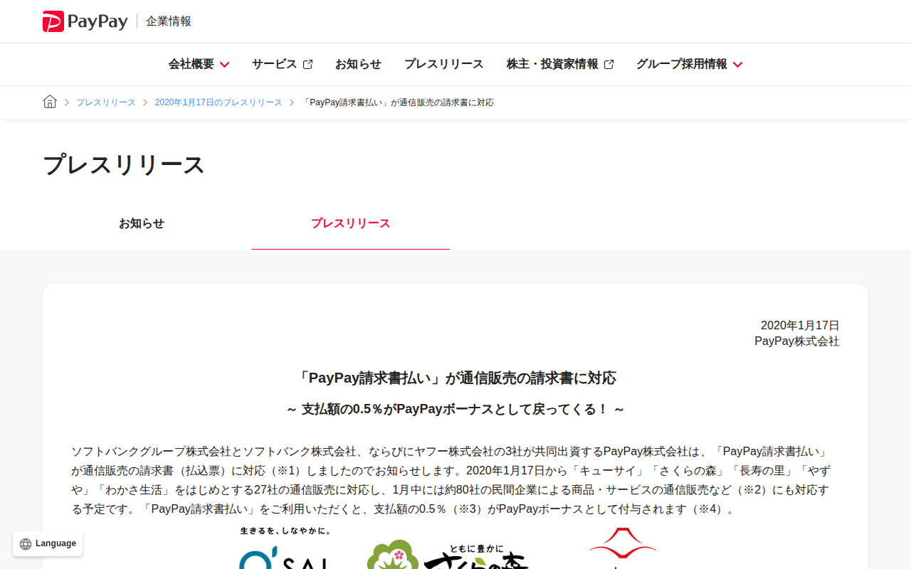Click the PayPay株式会社 byline text
Image resolution: width=911 pixels, height=569 pixels.
coord(797,341)
